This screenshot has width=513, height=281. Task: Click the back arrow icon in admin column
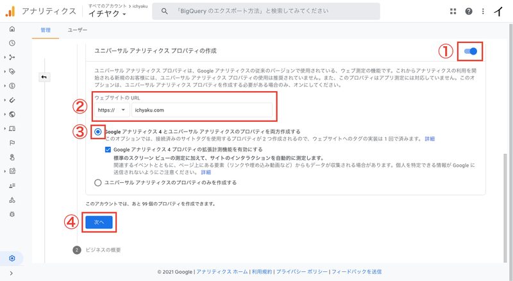click(44, 77)
